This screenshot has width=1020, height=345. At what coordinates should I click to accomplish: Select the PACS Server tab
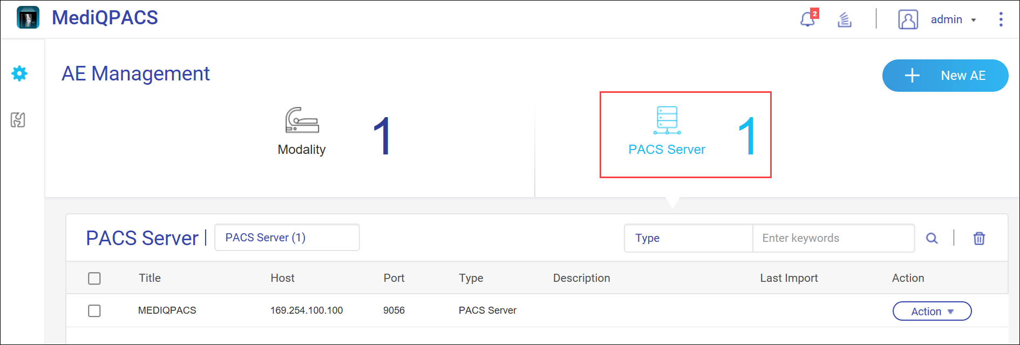tap(685, 135)
